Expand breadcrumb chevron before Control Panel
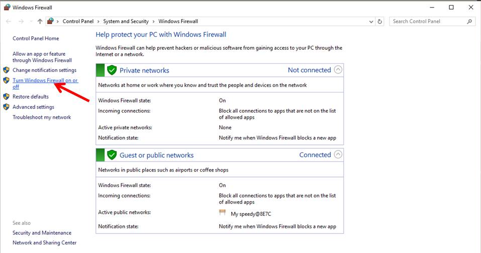 (x=58, y=22)
